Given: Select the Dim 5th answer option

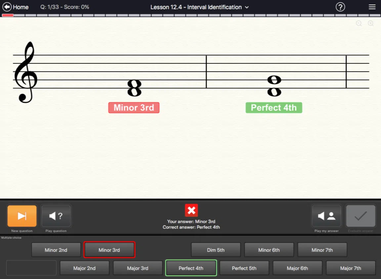Looking at the screenshot, I should [216, 250].
